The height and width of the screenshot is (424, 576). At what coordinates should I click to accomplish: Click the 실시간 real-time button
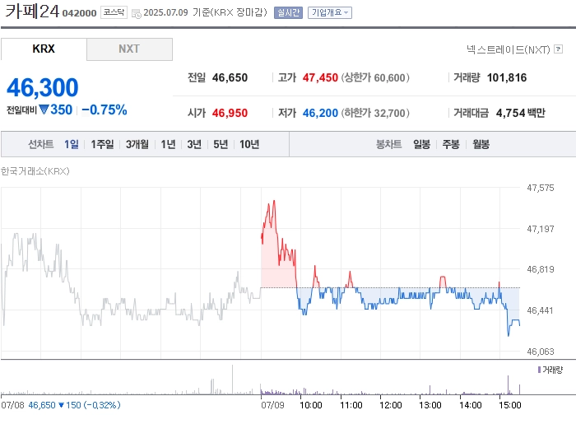[288, 13]
